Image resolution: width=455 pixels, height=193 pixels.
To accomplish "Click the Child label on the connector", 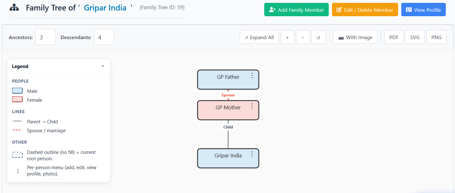I will pyautogui.click(x=228, y=127).
